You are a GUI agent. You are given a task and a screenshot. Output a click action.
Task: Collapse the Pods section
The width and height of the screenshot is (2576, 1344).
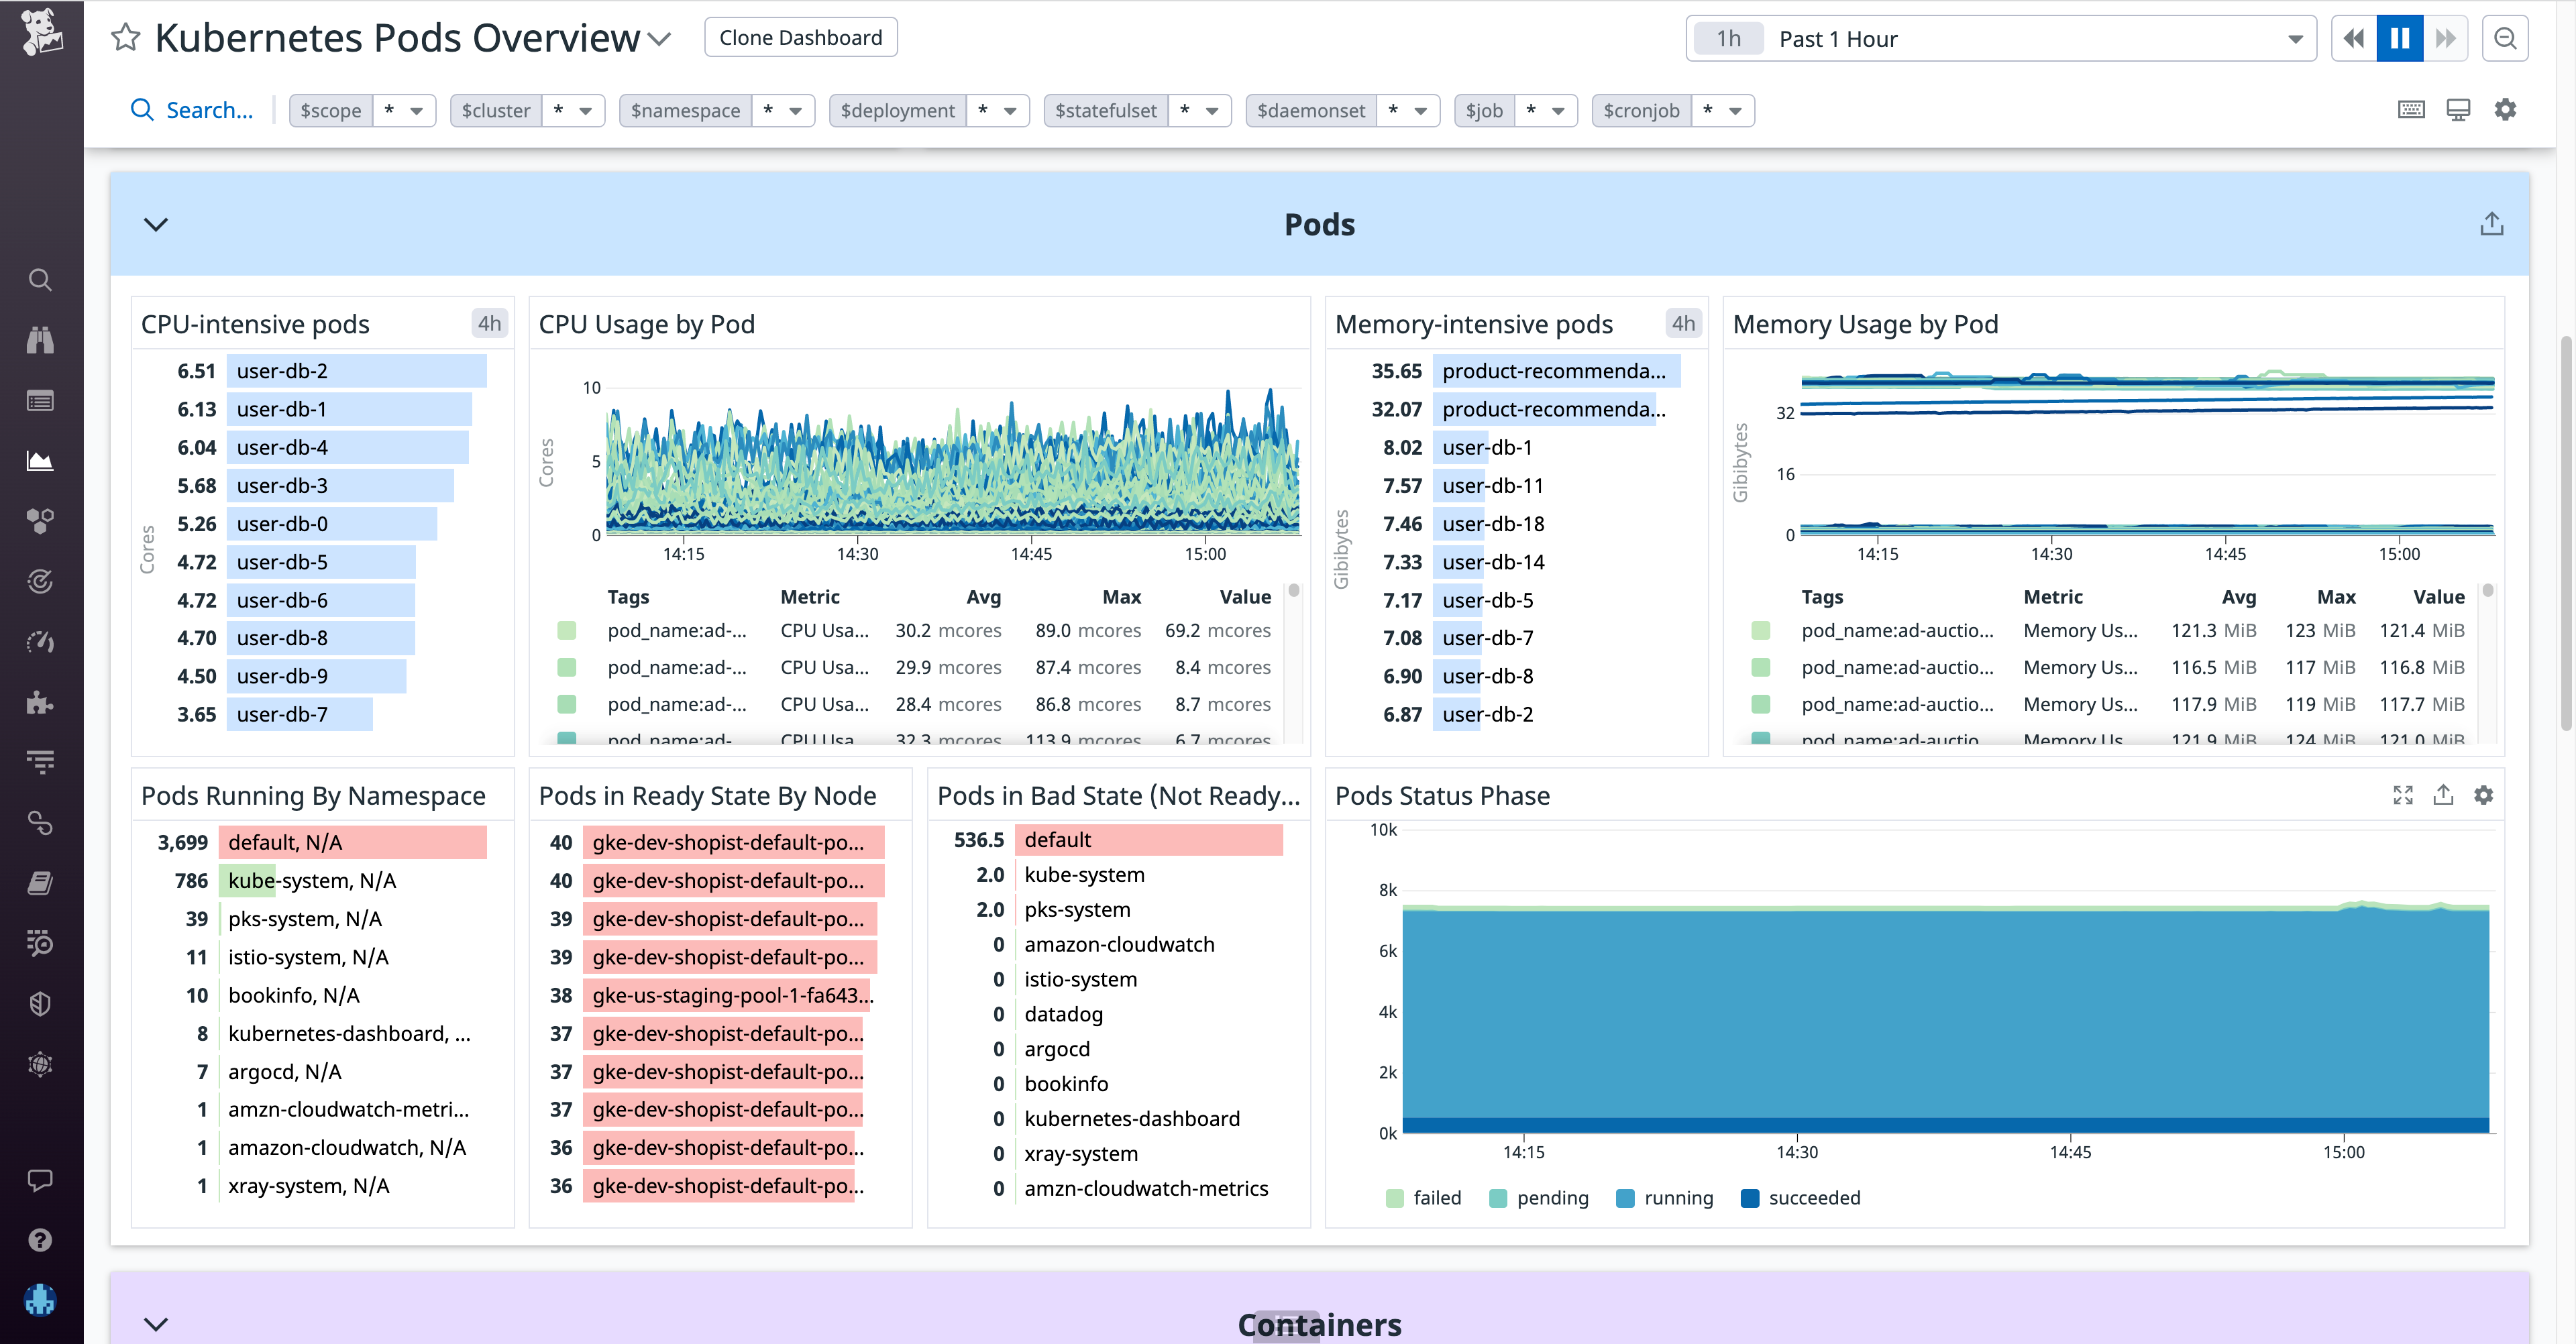(x=155, y=224)
